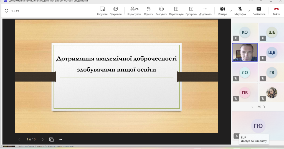Expand the camera options dropdown arrow
Screen dimensions: 284x149
pyautogui.click(x=231, y=11)
